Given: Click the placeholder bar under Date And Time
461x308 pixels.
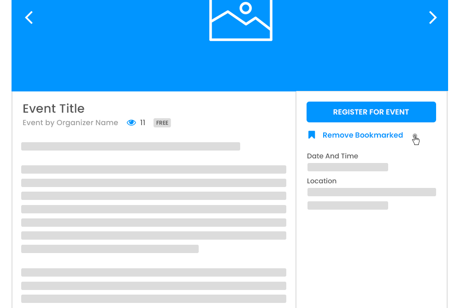Looking at the screenshot, I should tap(348, 167).
